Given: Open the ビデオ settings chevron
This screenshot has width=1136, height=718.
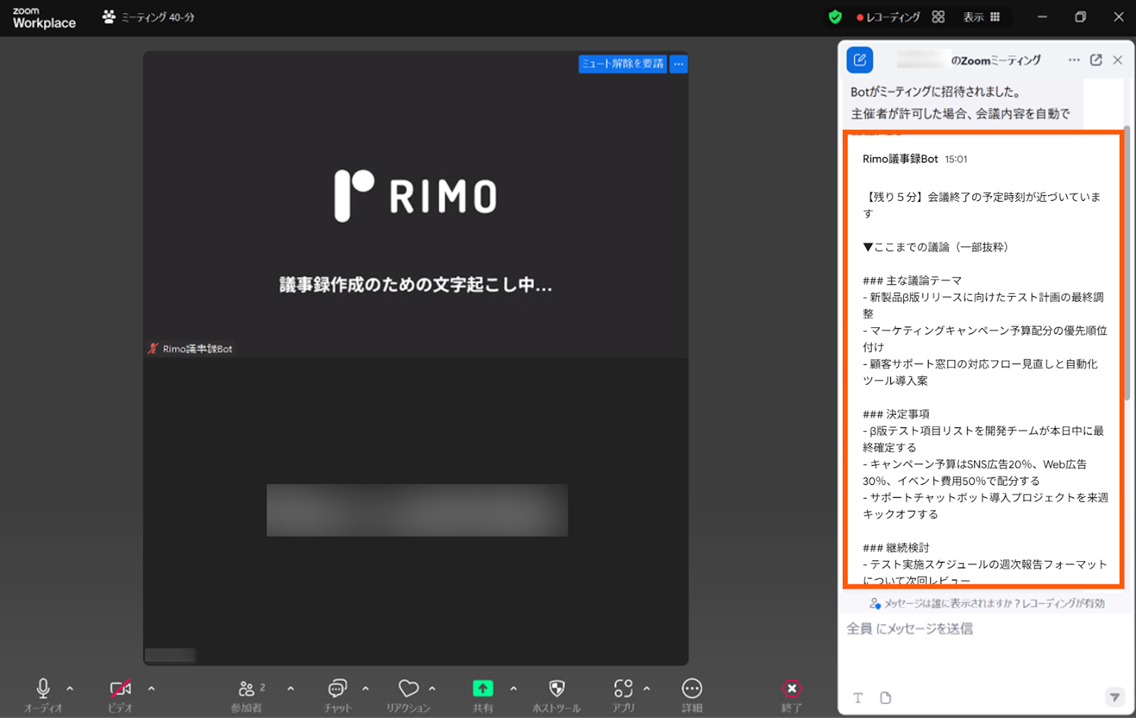Looking at the screenshot, I should coord(151,688).
